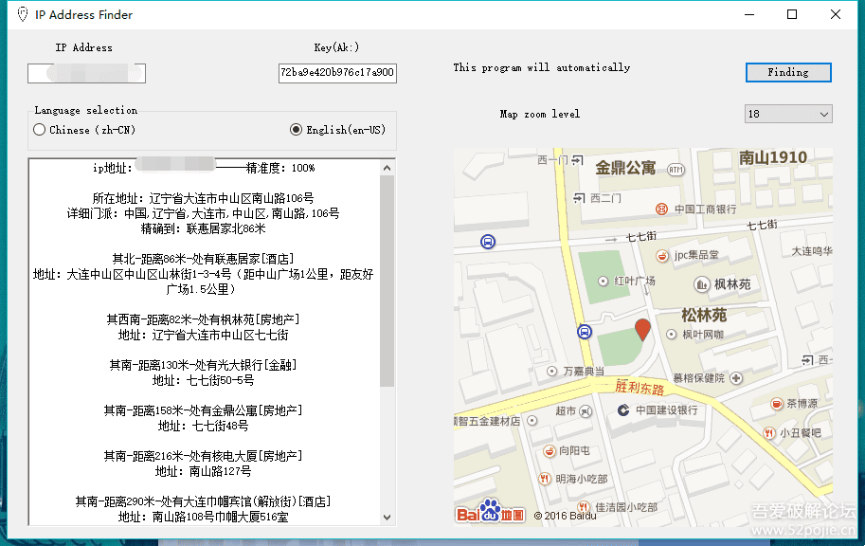This screenshot has height=546, width=865.
Task: Click the 南山1910 label on map
Action: coord(773,158)
